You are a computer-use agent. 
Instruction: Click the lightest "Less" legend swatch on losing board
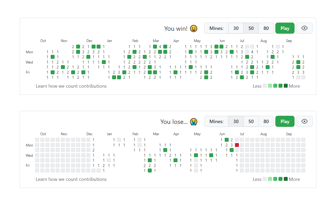point(265,179)
